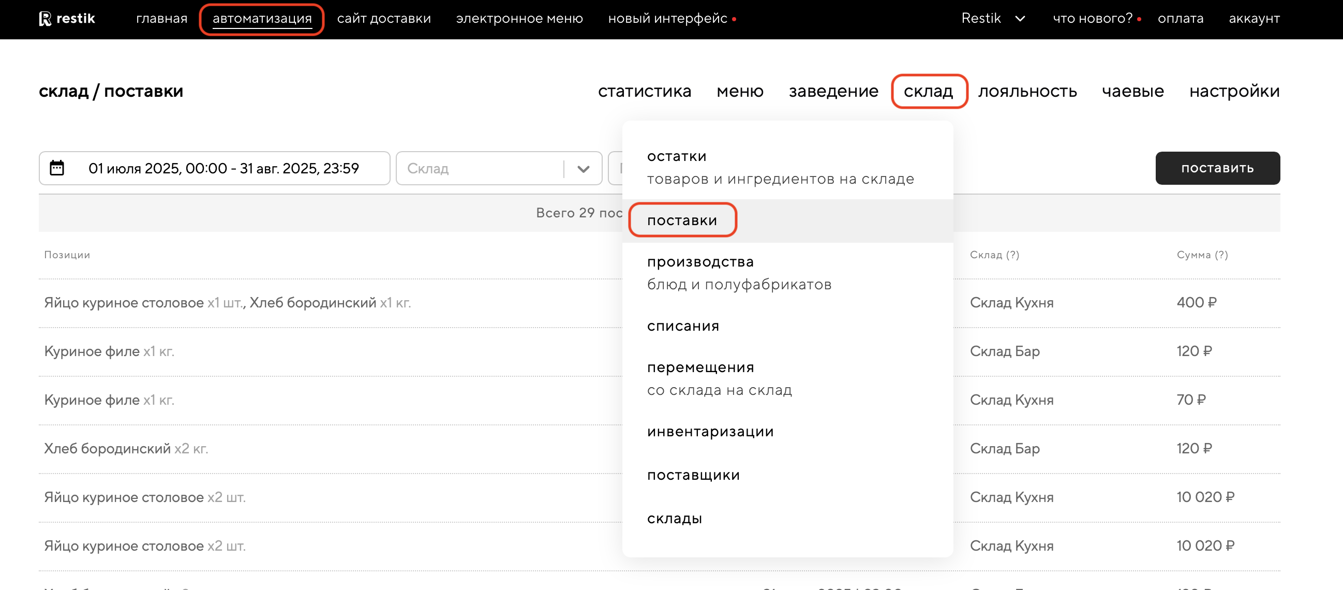1343x590 pixels.
Task: Select остатки from склад menu
Action: (x=677, y=156)
